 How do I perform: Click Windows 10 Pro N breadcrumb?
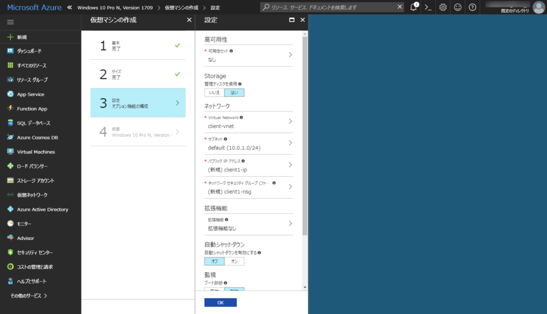115,7
